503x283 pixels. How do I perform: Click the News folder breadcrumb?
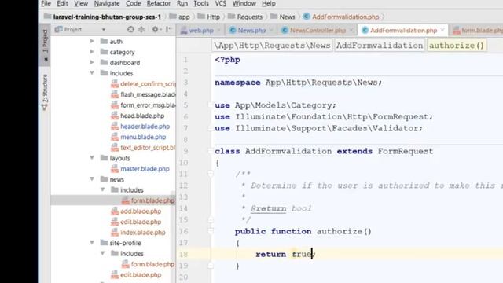tap(283, 17)
